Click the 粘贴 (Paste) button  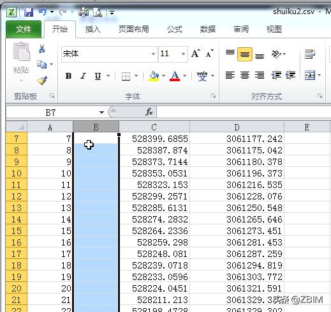(21, 62)
